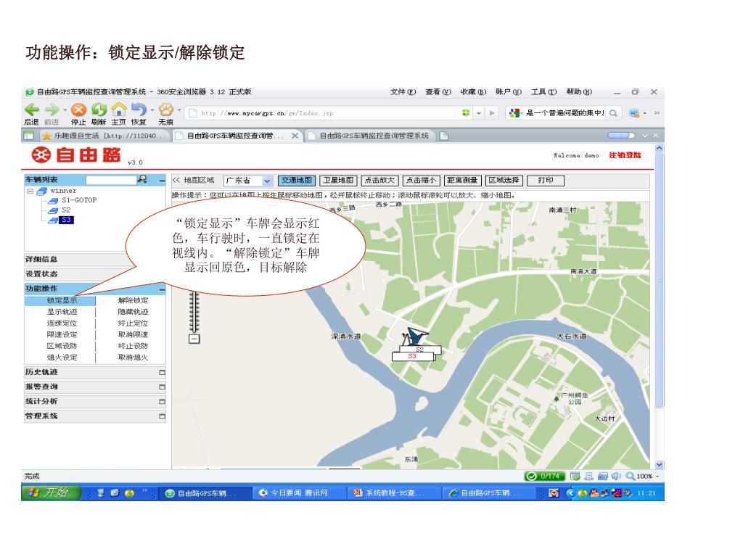Open the 广东省 map region dropdown

(267, 181)
